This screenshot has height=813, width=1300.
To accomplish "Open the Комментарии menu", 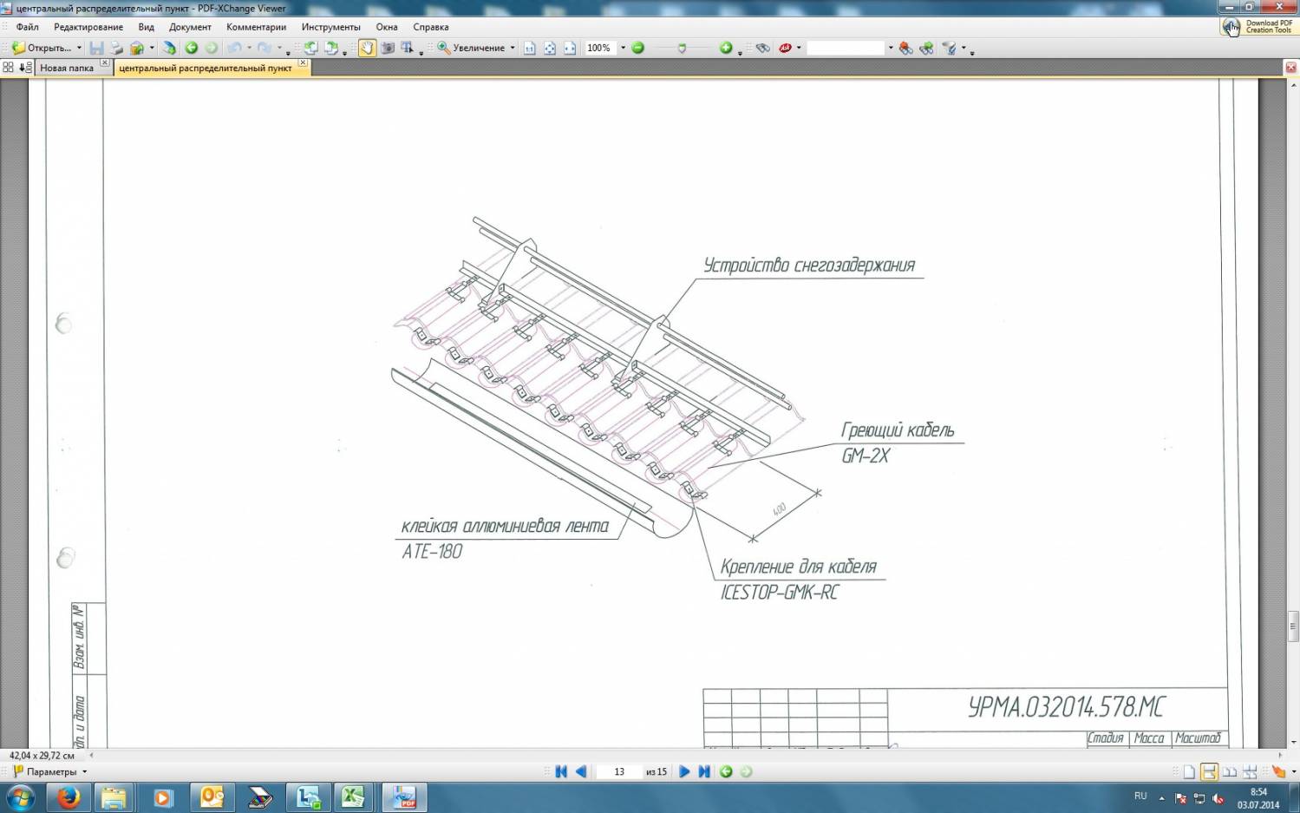I will point(256,27).
